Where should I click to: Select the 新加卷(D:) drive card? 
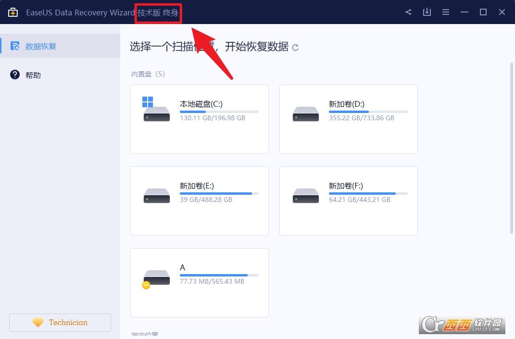pyautogui.click(x=349, y=119)
